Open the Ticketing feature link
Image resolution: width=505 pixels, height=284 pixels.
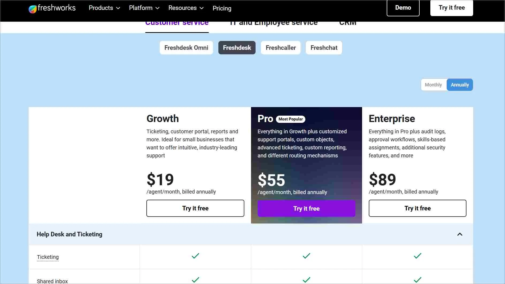click(48, 257)
